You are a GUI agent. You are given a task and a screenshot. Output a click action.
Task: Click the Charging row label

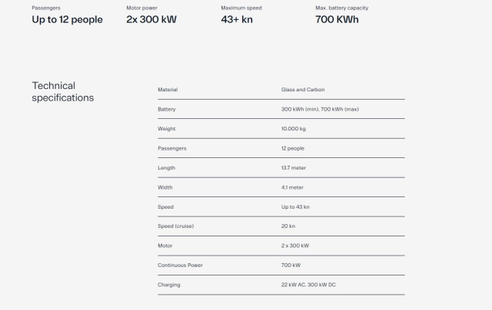pyautogui.click(x=169, y=285)
